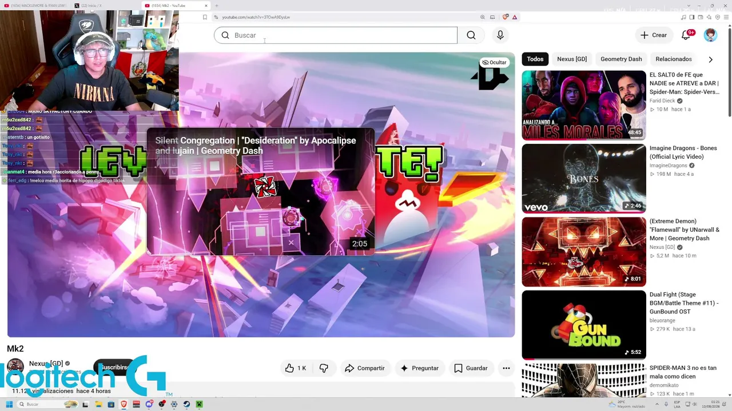Open the SPIDER-MAN 3 video thumbnail
Screen dimensions: 732x411
pyautogui.click(x=584, y=381)
